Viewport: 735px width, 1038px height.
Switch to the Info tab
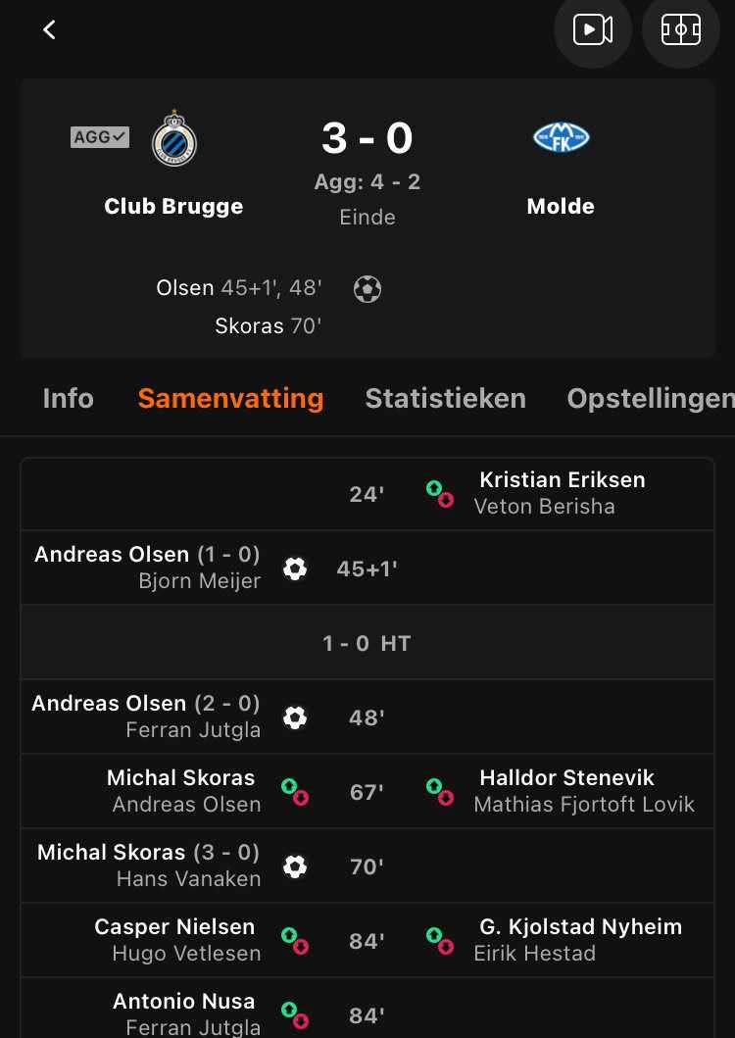tap(69, 399)
